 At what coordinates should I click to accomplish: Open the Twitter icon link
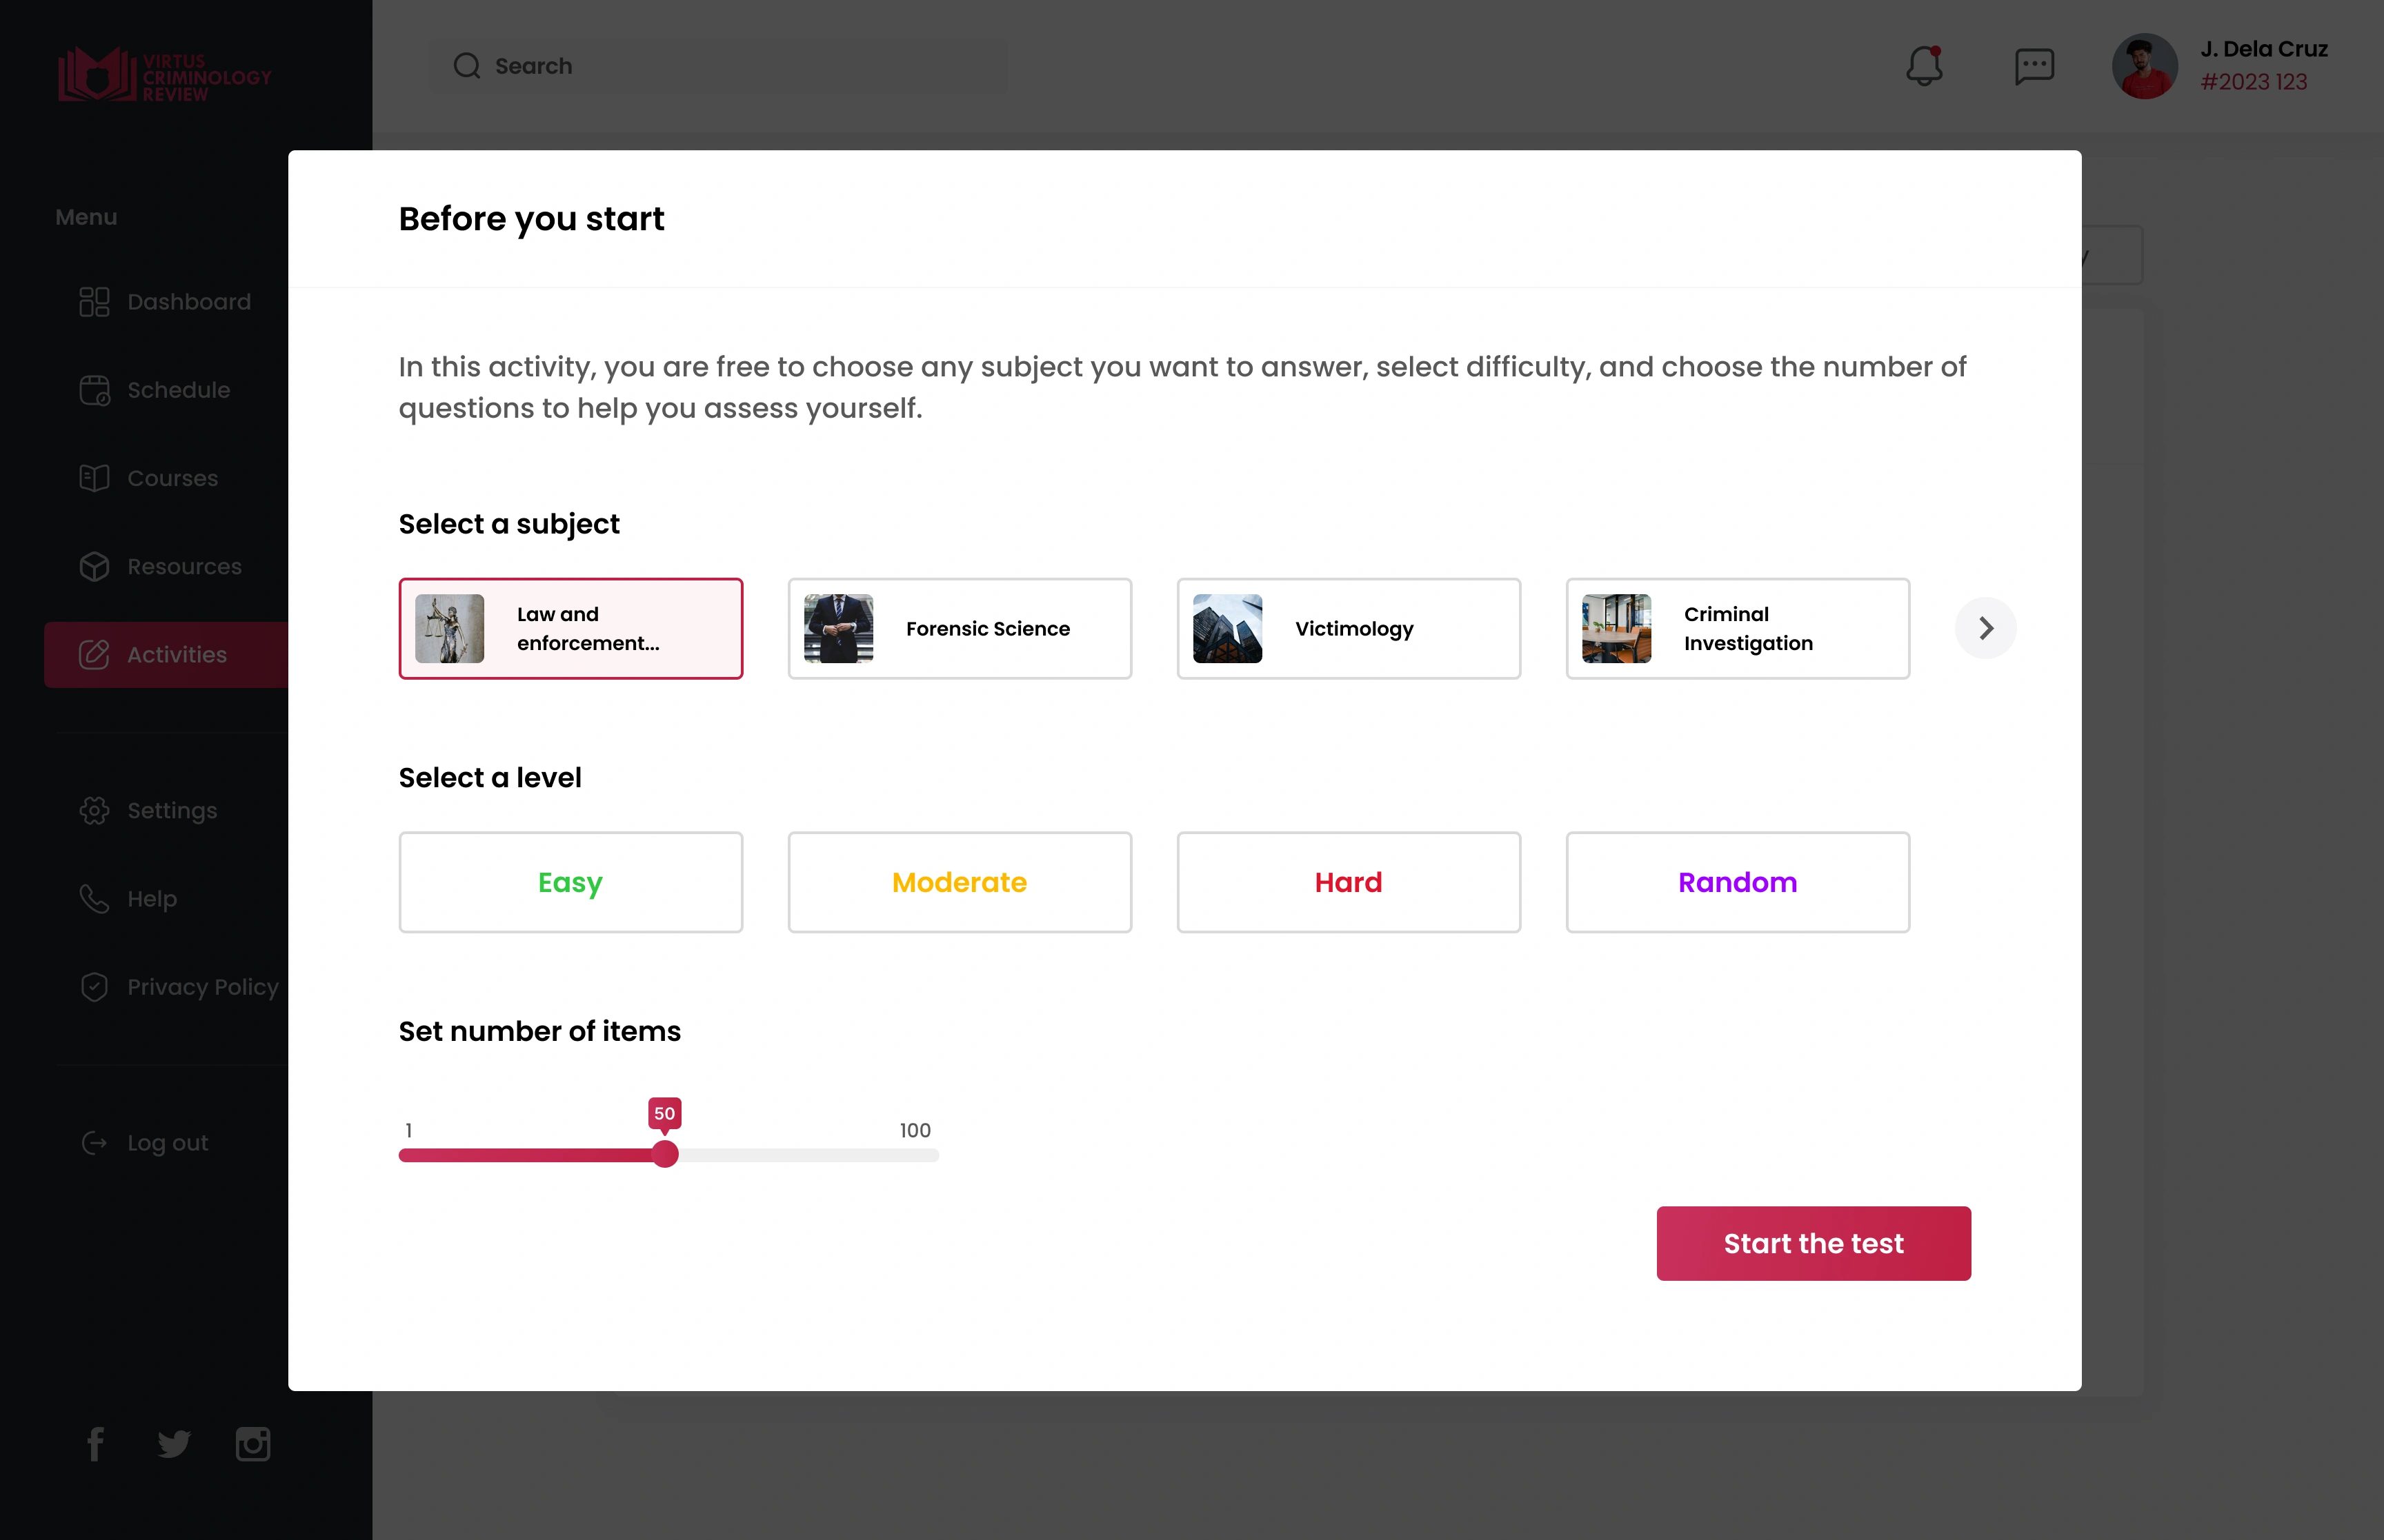(173, 1443)
